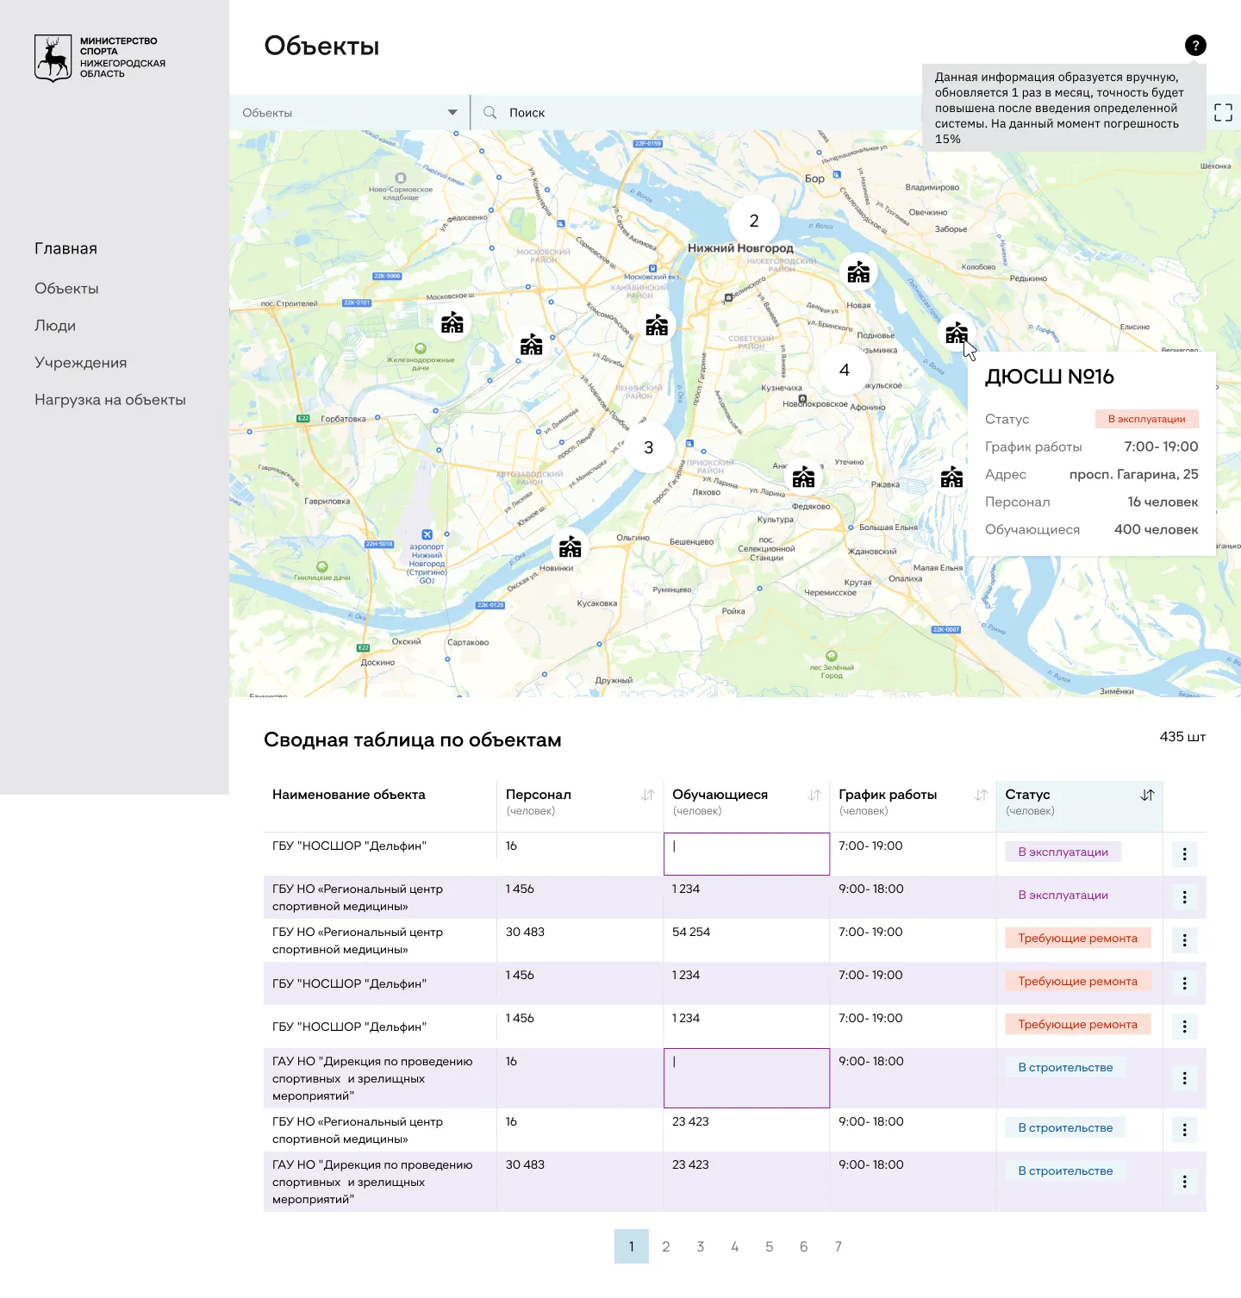Open Учреждения in sidebar menu
Image resolution: width=1241 pixels, height=1298 pixels.
(x=80, y=363)
